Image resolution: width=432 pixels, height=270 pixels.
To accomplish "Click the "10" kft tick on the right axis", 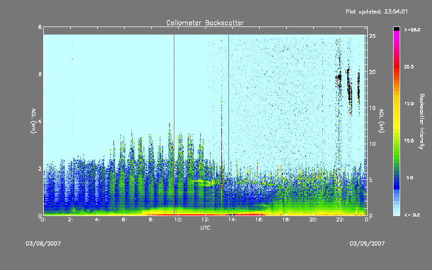I will point(372,144).
